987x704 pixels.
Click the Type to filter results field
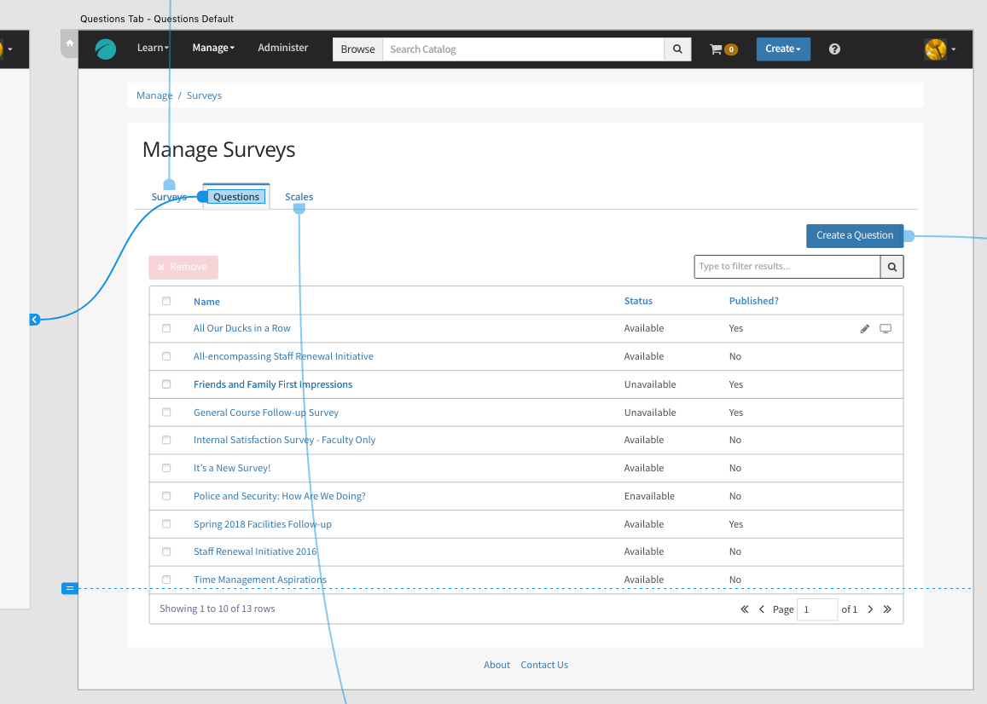pyautogui.click(x=787, y=267)
